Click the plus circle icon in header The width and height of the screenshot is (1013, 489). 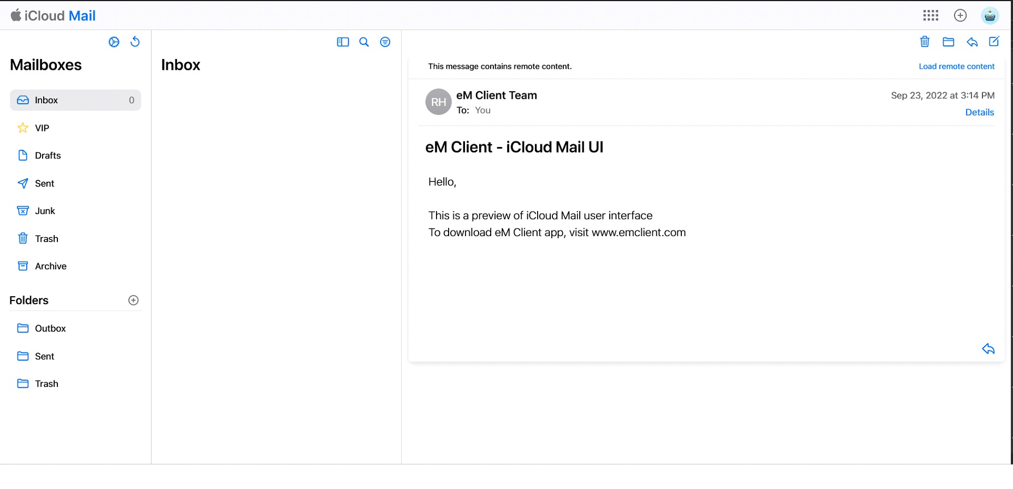pyautogui.click(x=960, y=15)
